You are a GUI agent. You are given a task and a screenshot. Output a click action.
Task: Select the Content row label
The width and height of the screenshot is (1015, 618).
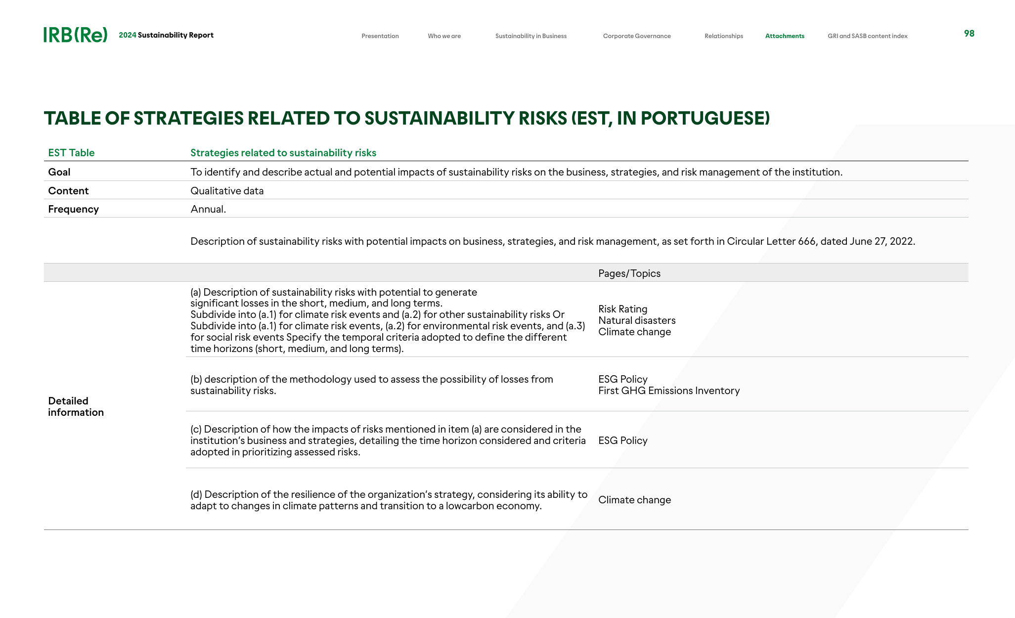(x=68, y=191)
